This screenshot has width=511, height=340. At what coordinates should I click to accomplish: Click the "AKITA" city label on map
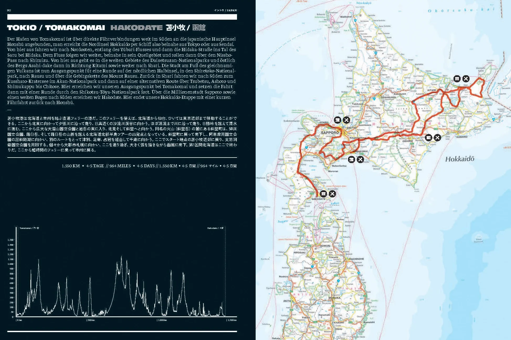coord(287,301)
